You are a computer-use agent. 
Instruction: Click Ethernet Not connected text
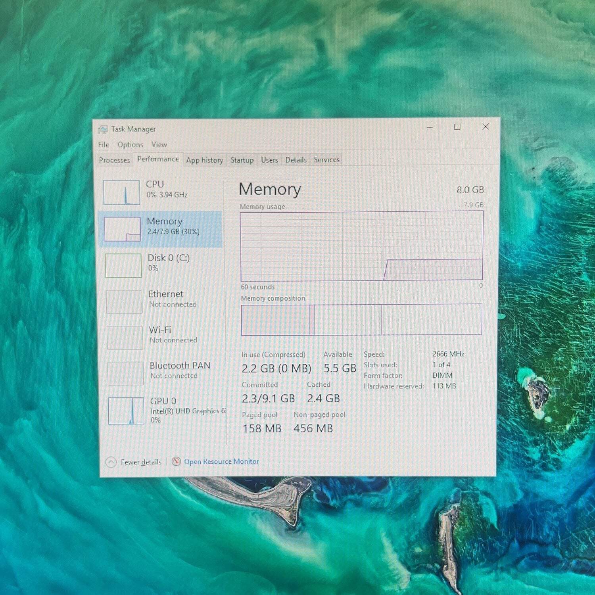(173, 304)
